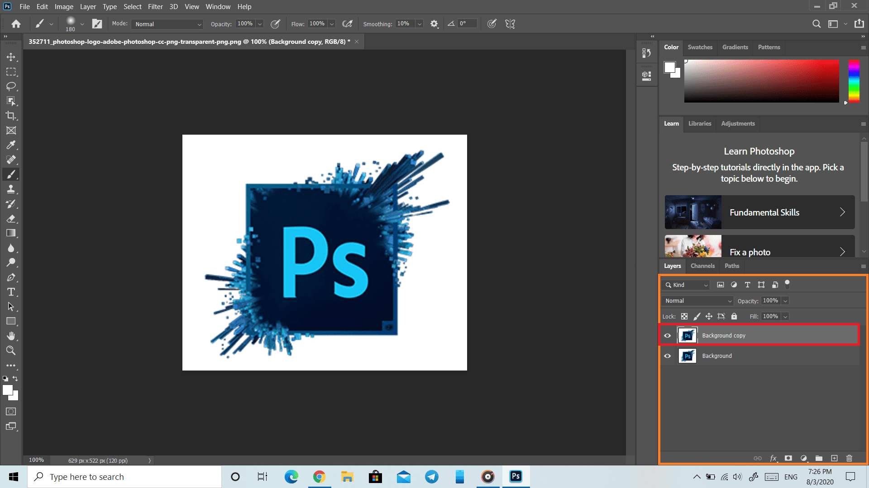The width and height of the screenshot is (869, 488).
Task: Select the Gradient tool
Action: coord(11,233)
